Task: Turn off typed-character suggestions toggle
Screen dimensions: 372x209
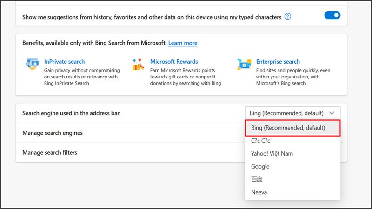Action: (332, 15)
